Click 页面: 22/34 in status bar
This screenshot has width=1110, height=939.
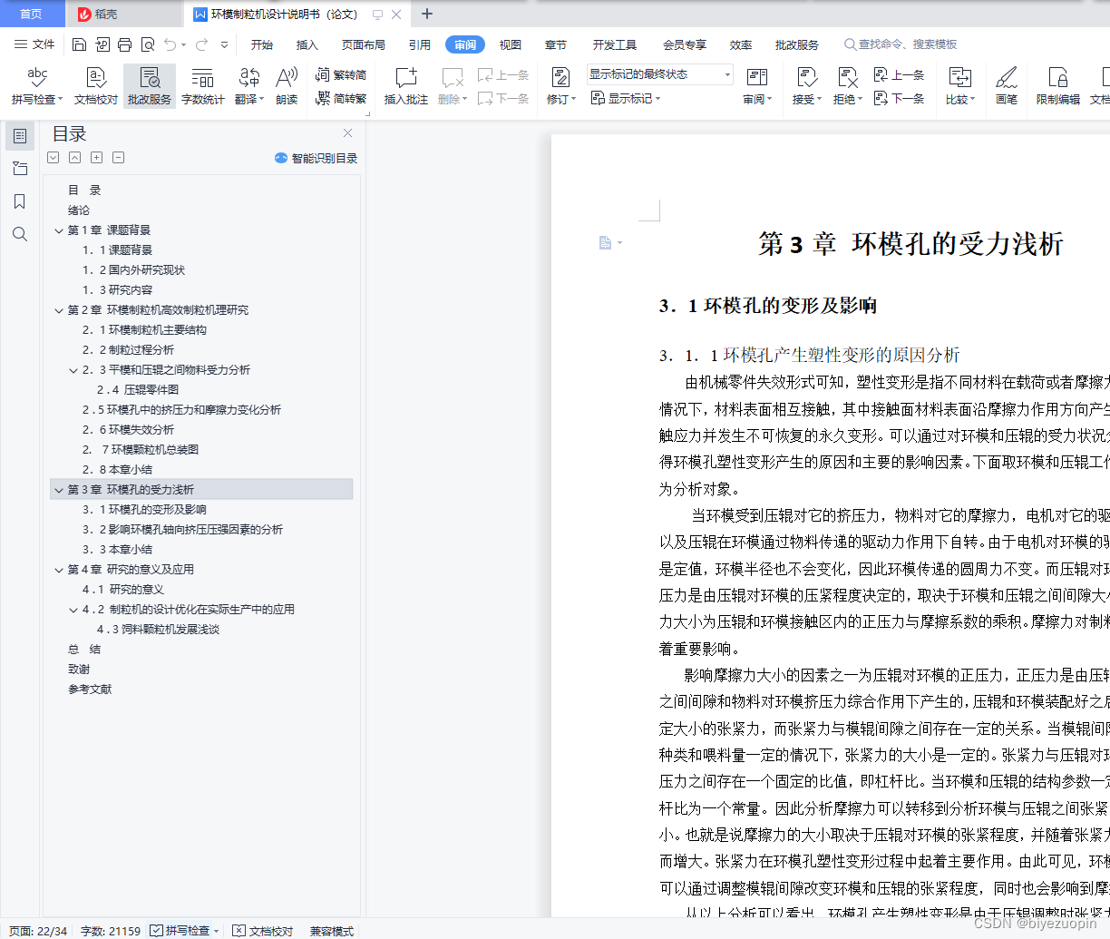pos(38,931)
